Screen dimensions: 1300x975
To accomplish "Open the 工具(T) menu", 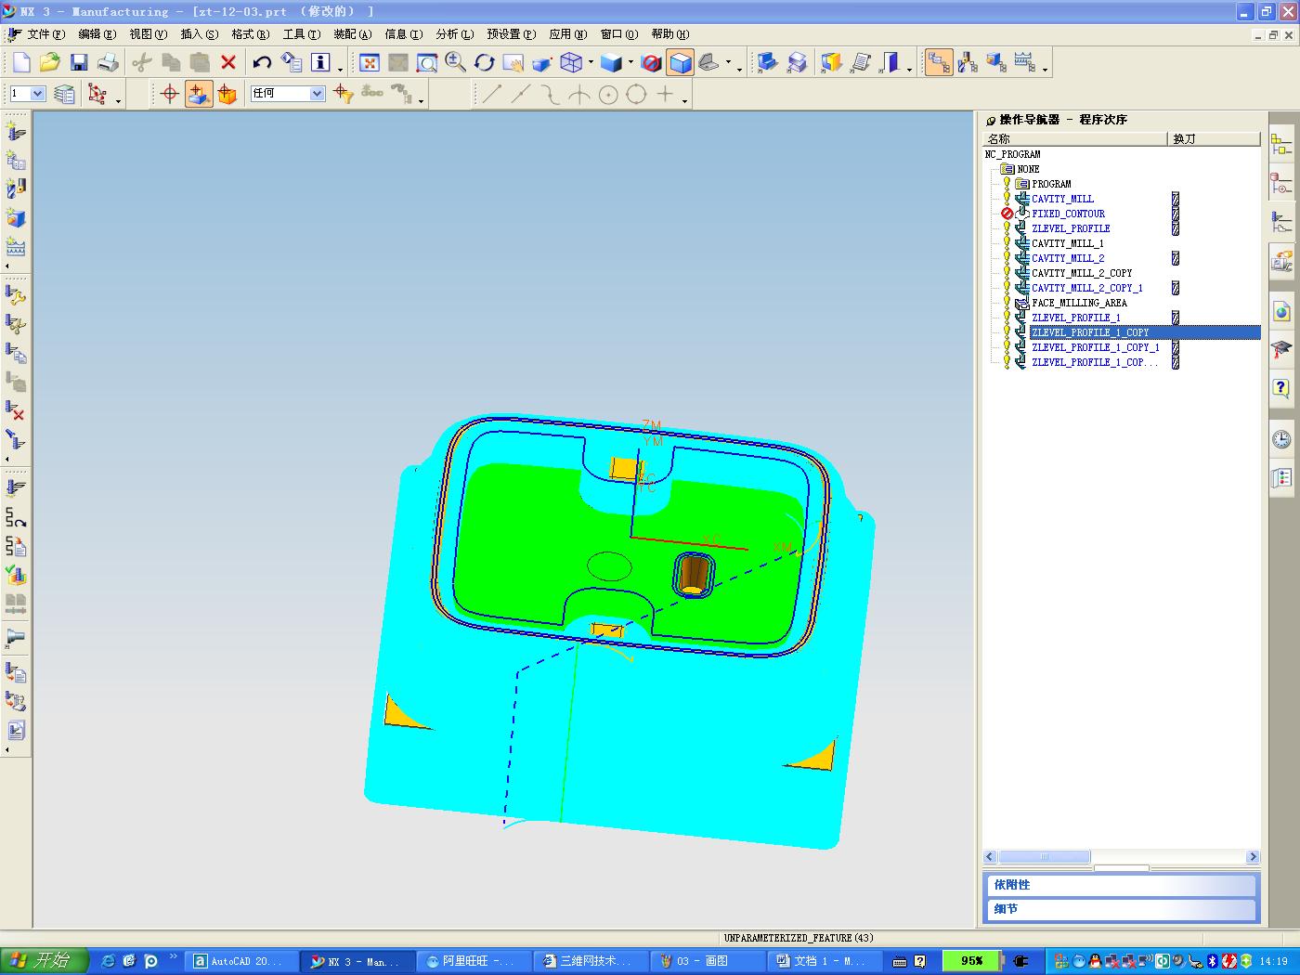I will tap(302, 34).
